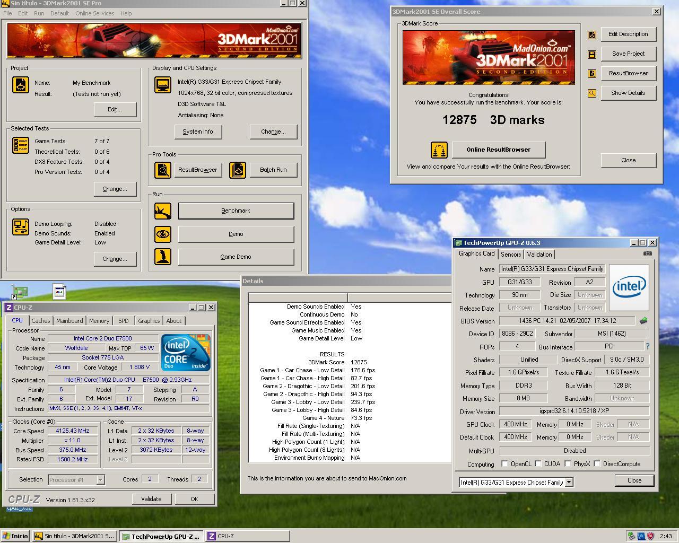Open the GPU selection dropdown in GPU-Z

(569, 483)
